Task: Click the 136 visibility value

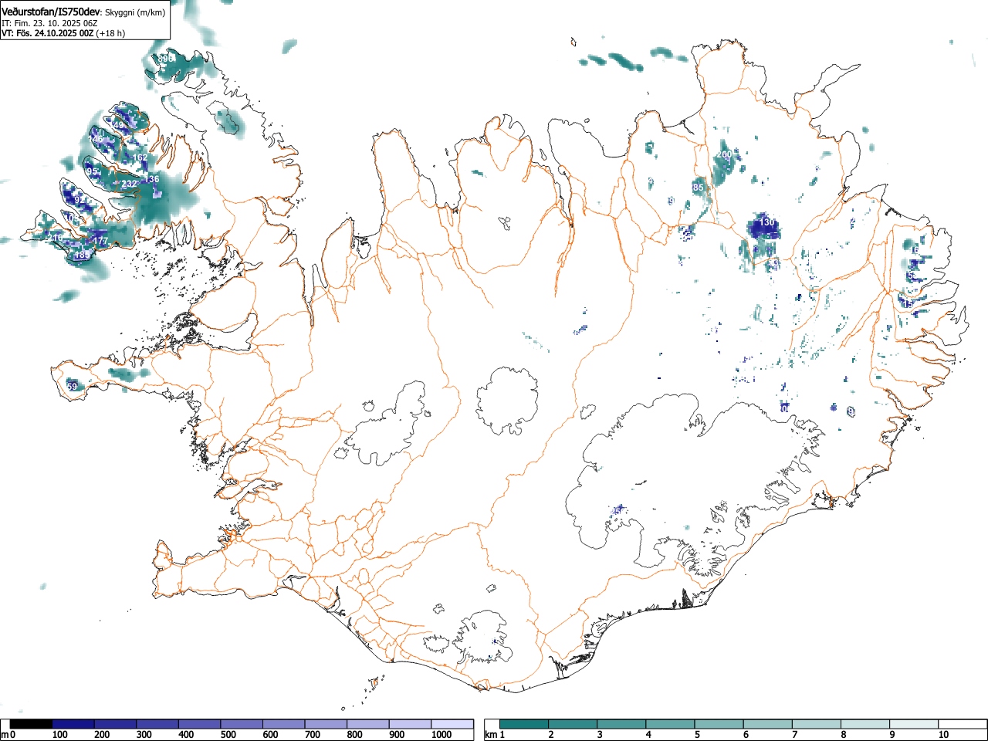Action: click(x=152, y=179)
